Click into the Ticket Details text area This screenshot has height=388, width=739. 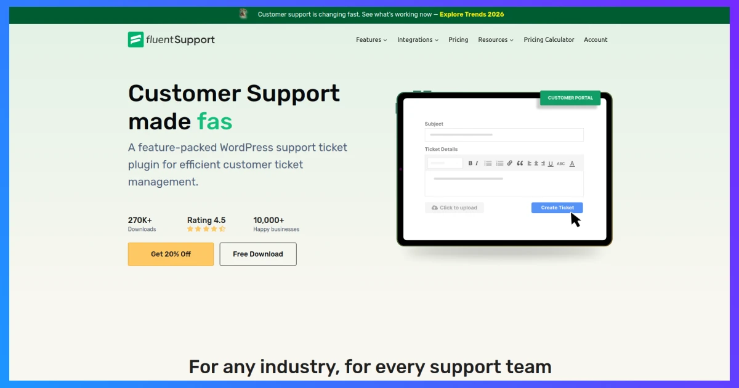[x=504, y=184]
